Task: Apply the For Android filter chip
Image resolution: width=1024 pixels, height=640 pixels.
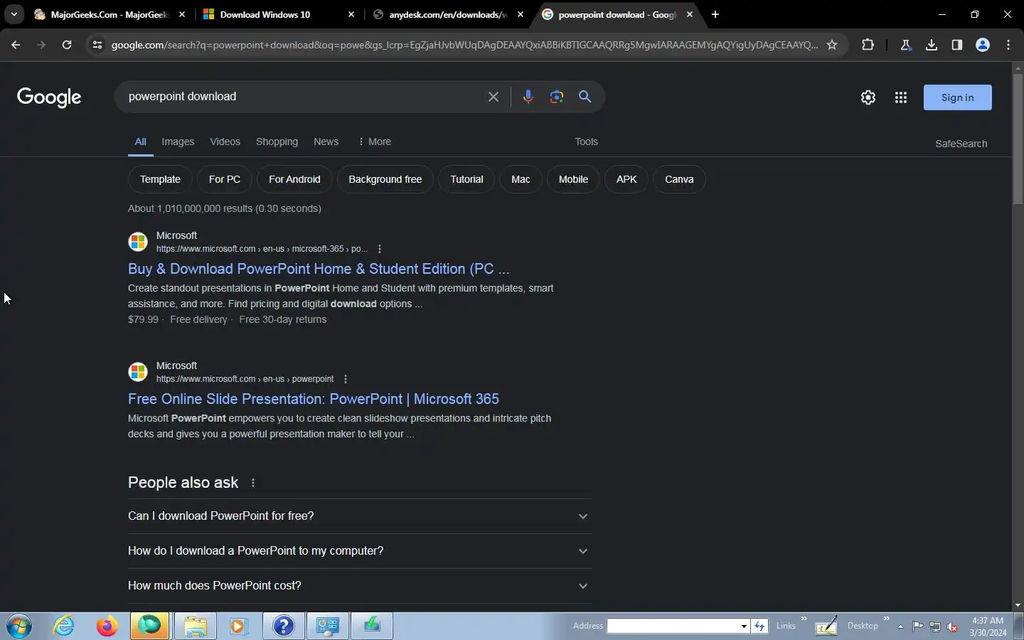Action: coord(294,179)
